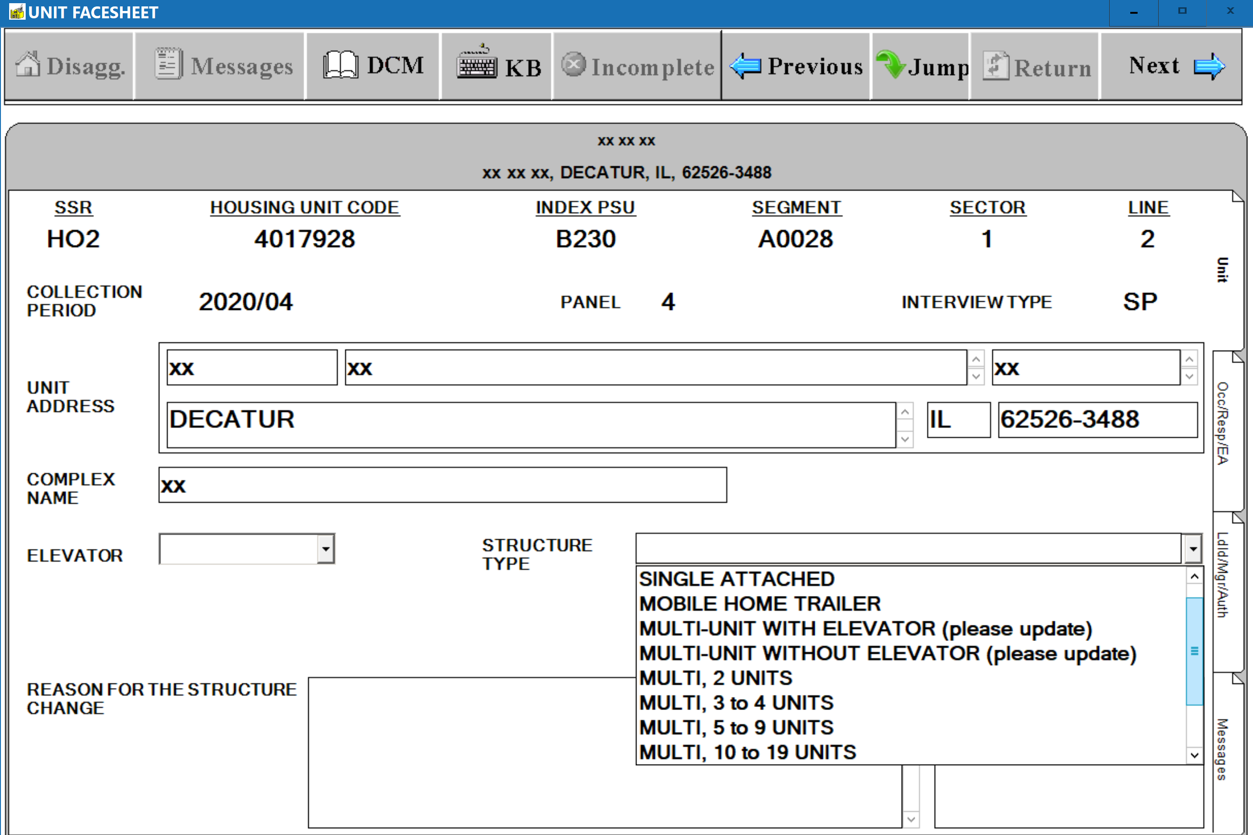Viewport: 1253px width, 835px height.
Task: Choose MULTI, 5 to 9 UNITS option
Action: tap(736, 727)
